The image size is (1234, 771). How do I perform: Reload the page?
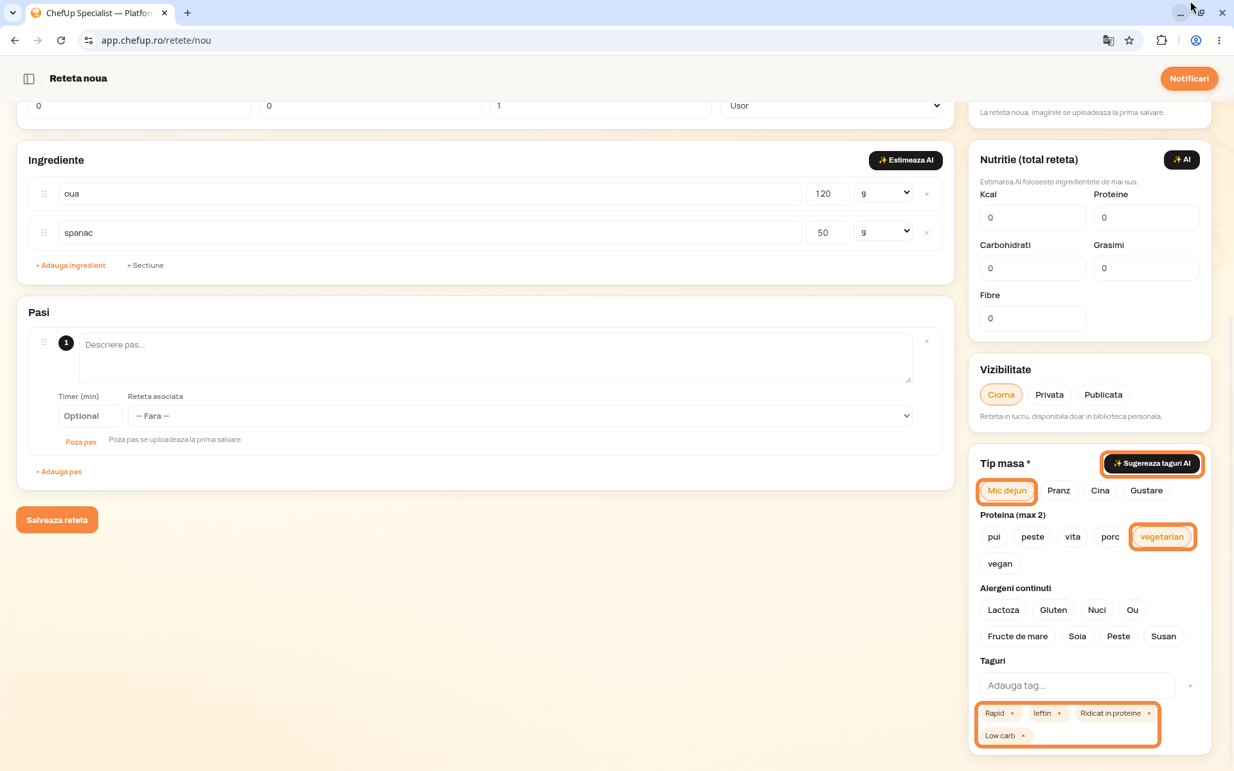pos(61,40)
